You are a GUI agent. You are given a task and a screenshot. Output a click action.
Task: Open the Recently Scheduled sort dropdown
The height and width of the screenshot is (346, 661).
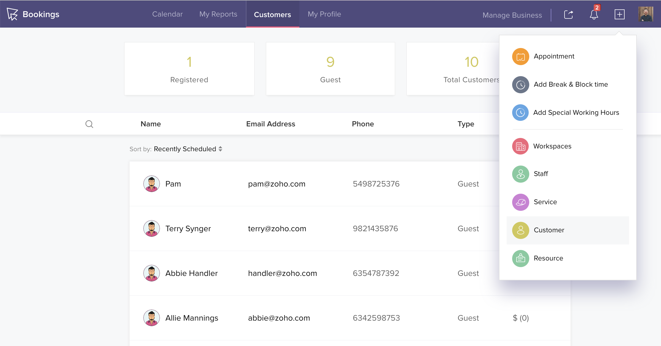(188, 149)
